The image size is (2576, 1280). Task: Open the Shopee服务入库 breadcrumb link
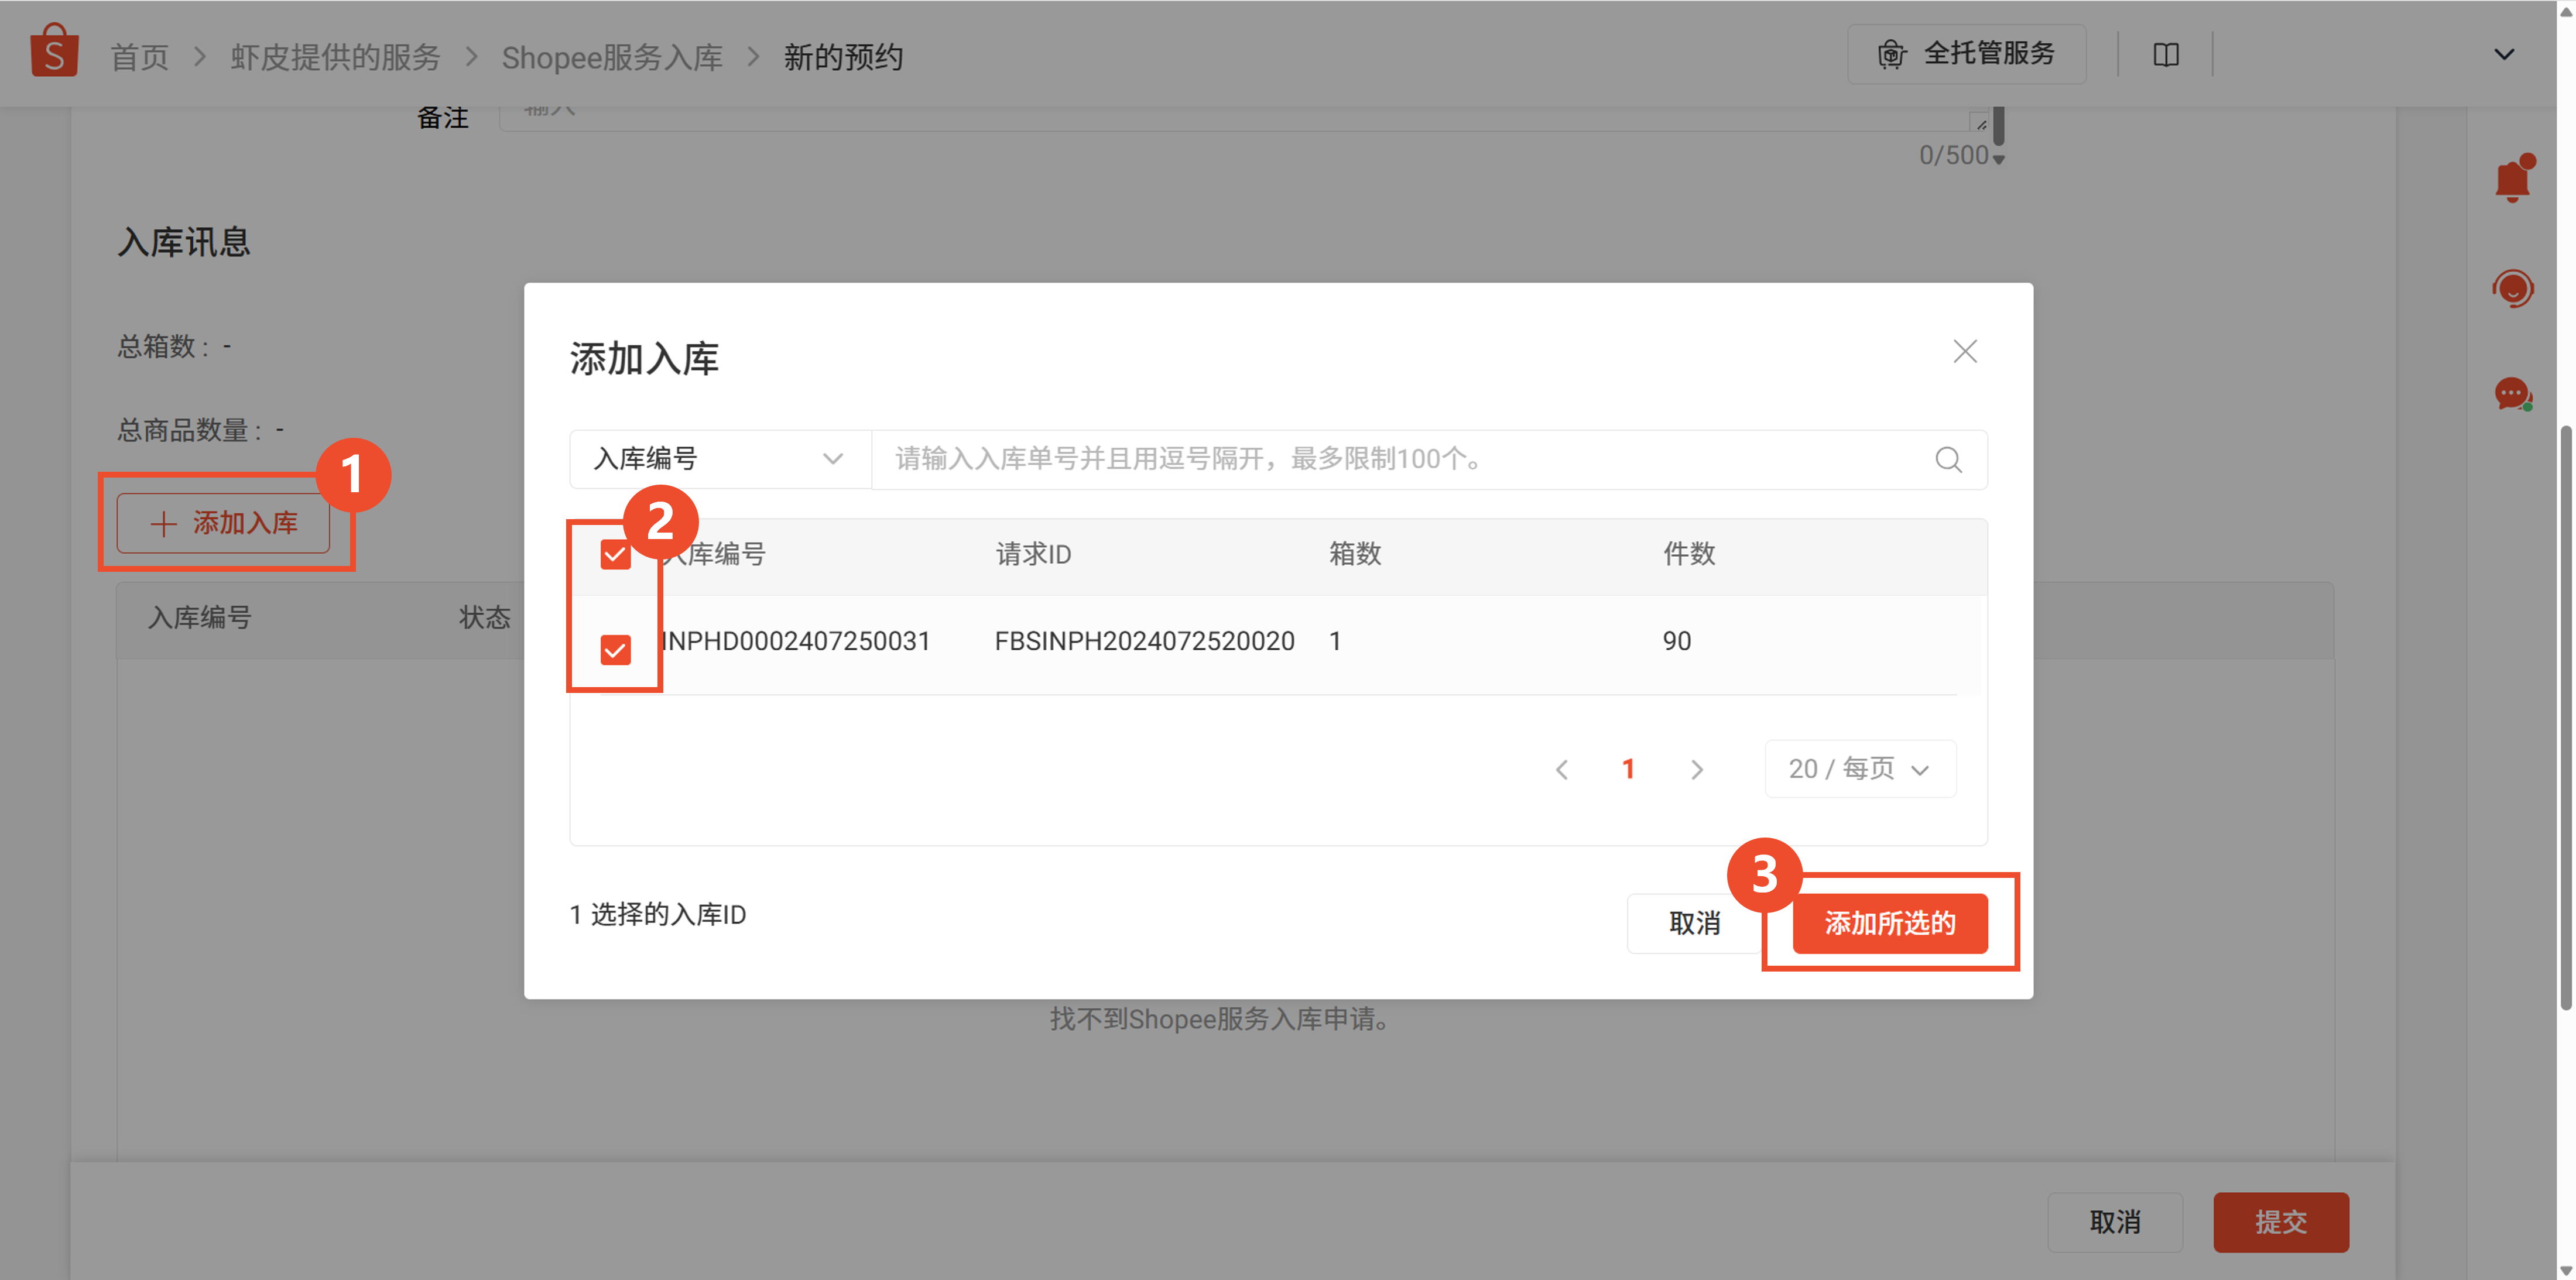pyautogui.click(x=612, y=57)
